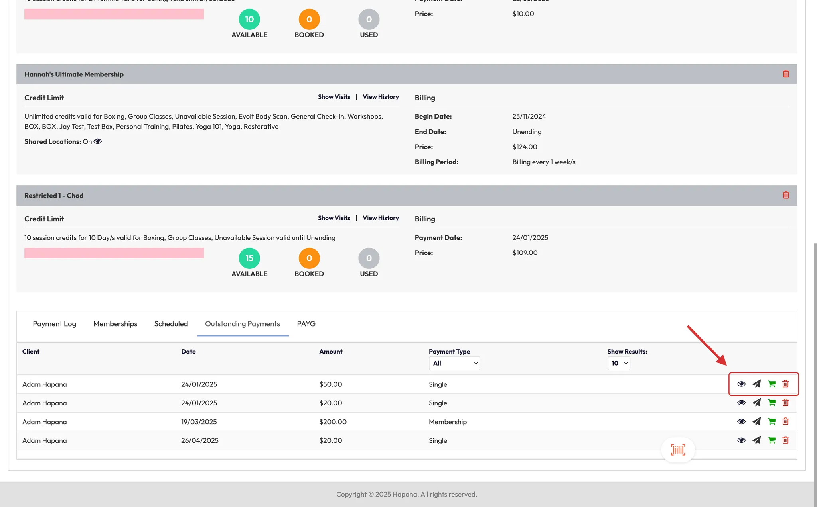Expand the Show Results dropdown
The height and width of the screenshot is (507, 817).
click(619, 363)
